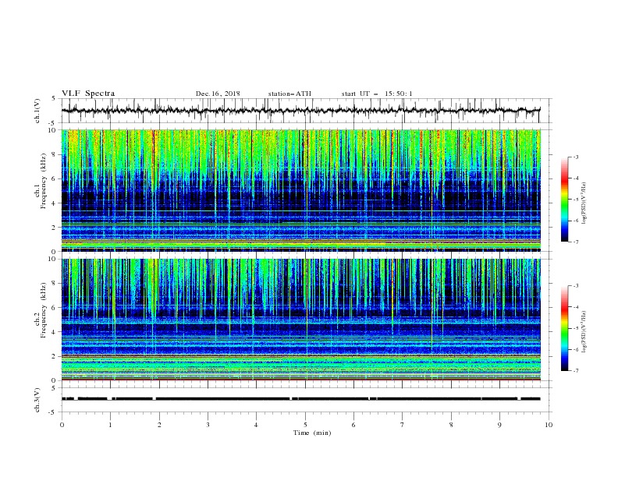Click the '4' kHz tick of ch.2 spectrogram
The image size is (618, 477).
(54, 332)
